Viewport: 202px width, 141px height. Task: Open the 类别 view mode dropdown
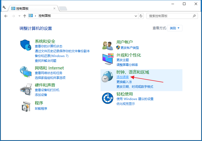pos(175,28)
